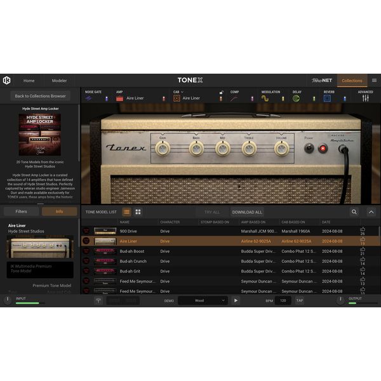Open the tuner icon
Viewport: 381px width, 381px height.
(98, 300)
